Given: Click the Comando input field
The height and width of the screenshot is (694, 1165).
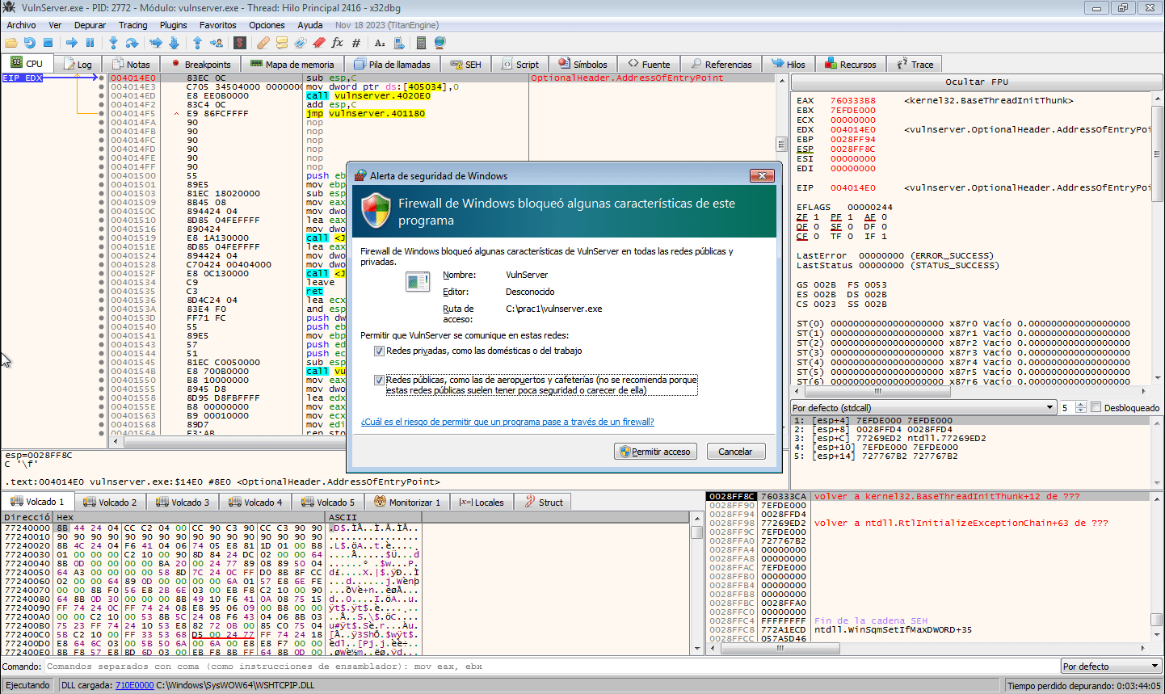Looking at the screenshot, I should (x=552, y=667).
